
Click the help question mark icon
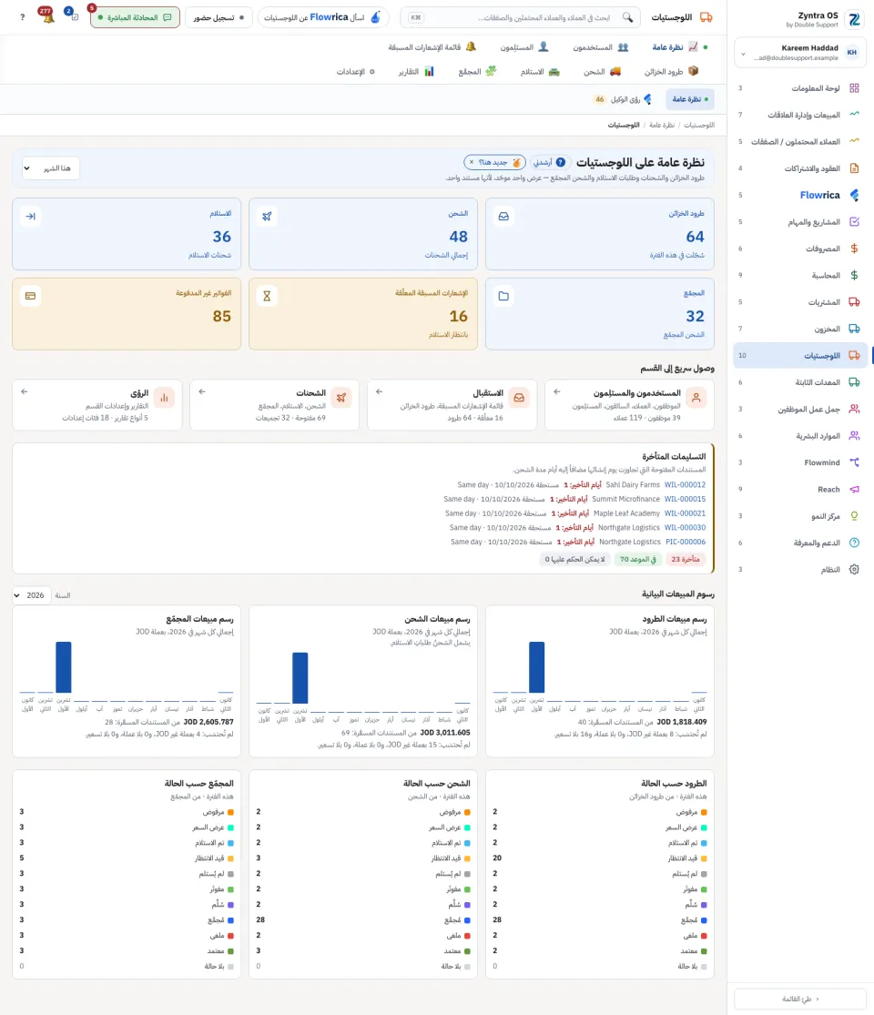[x=23, y=17]
